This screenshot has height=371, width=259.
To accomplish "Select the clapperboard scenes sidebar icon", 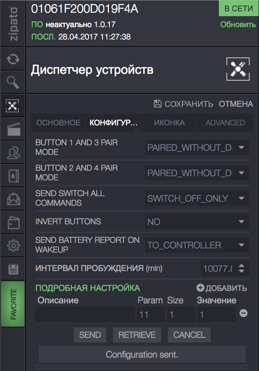I will [x=13, y=129].
